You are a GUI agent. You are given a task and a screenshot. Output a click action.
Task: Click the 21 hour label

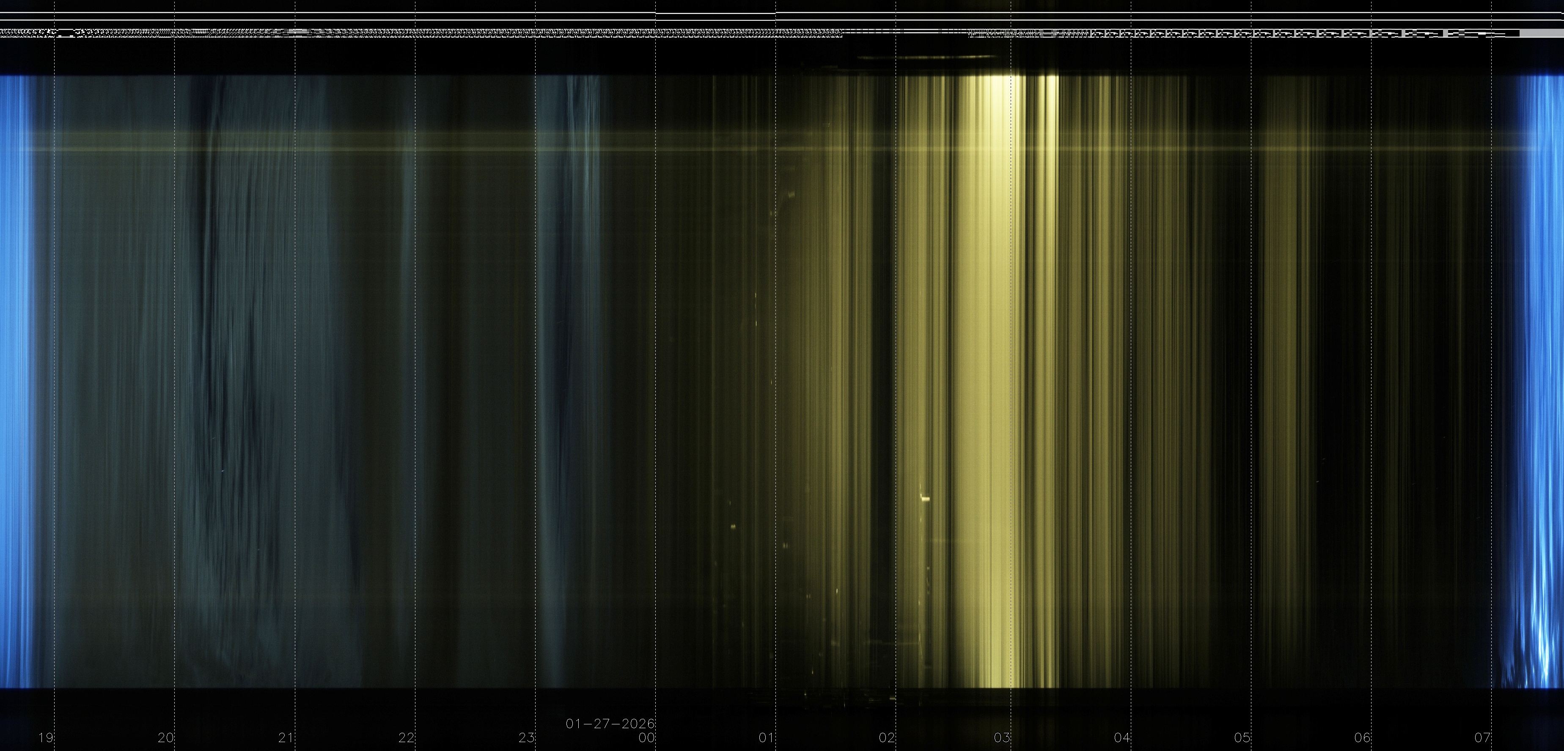(286, 738)
